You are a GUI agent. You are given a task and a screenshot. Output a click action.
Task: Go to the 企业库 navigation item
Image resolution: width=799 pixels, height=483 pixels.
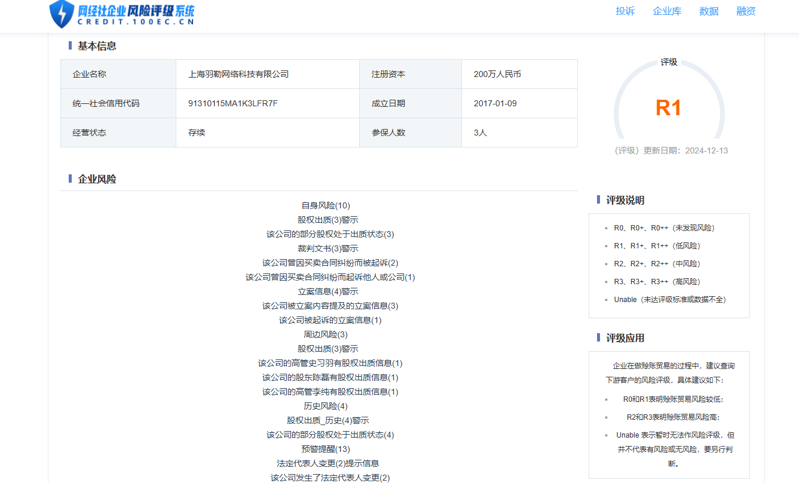point(667,11)
